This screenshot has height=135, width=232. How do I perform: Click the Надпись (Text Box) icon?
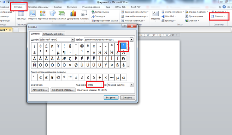[x=155, y=16]
